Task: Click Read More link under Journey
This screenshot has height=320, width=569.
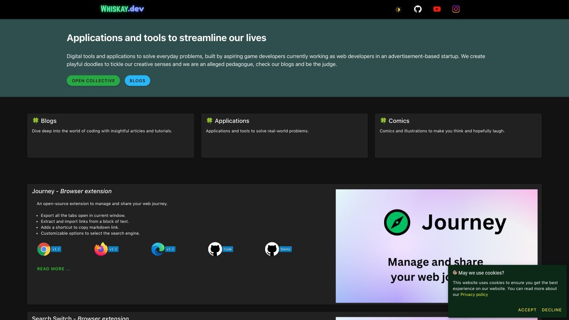Action: tap(54, 269)
